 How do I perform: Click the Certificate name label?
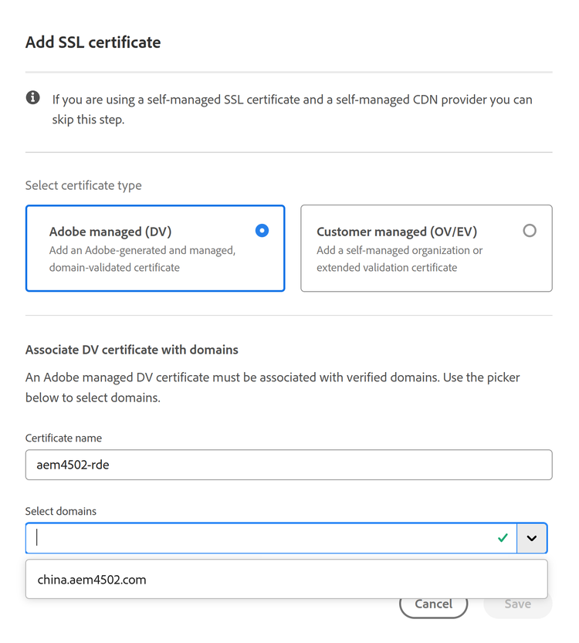(63, 438)
